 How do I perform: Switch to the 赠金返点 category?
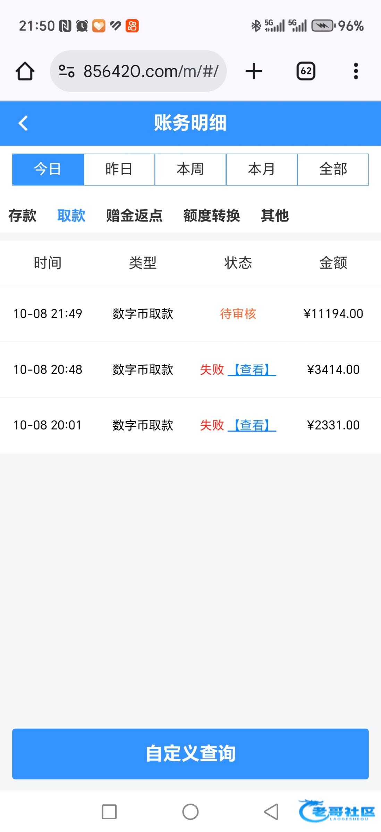(x=134, y=216)
